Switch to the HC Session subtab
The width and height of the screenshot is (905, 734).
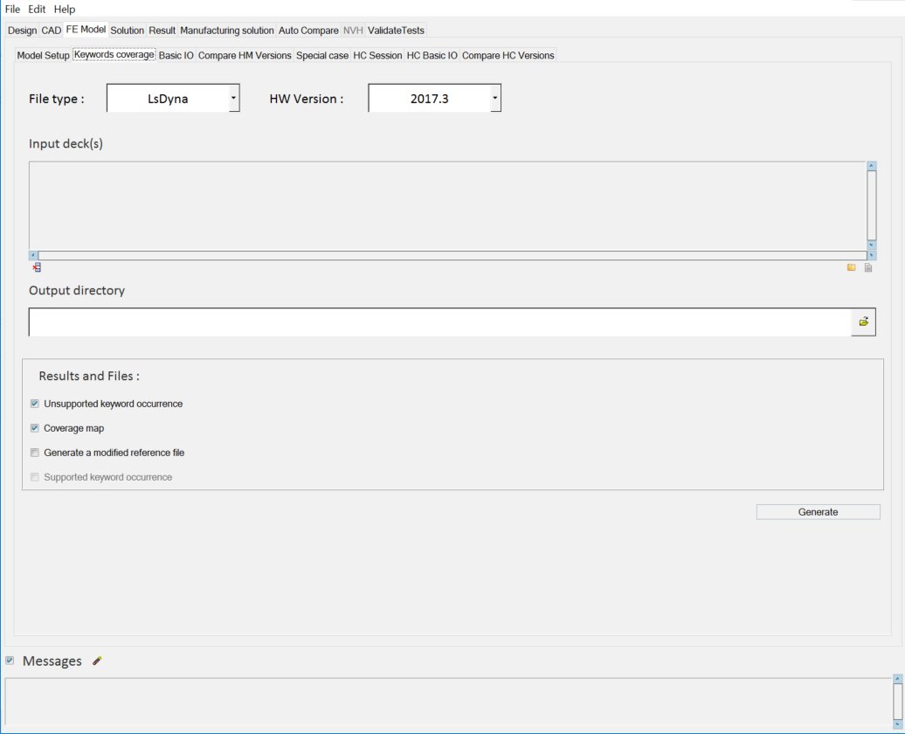click(377, 55)
